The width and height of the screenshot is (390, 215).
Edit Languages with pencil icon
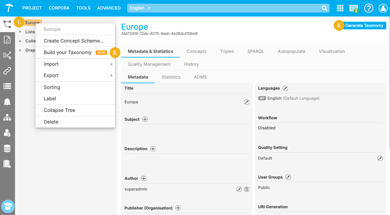point(285,88)
